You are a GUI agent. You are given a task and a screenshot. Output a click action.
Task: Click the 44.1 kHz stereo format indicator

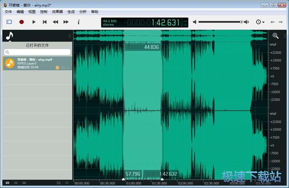point(110,23)
